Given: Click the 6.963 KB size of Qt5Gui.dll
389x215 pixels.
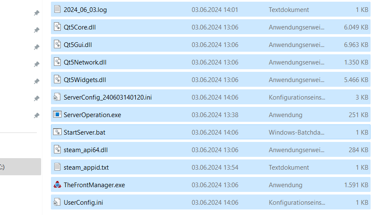Looking at the screenshot, I should click(x=356, y=45).
